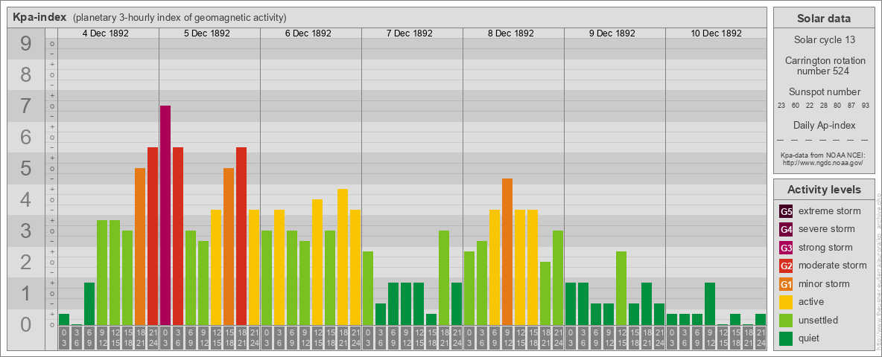Screen dimensions: 882x357
Task: Click the sunspot value 80
Action: [x=837, y=106]
